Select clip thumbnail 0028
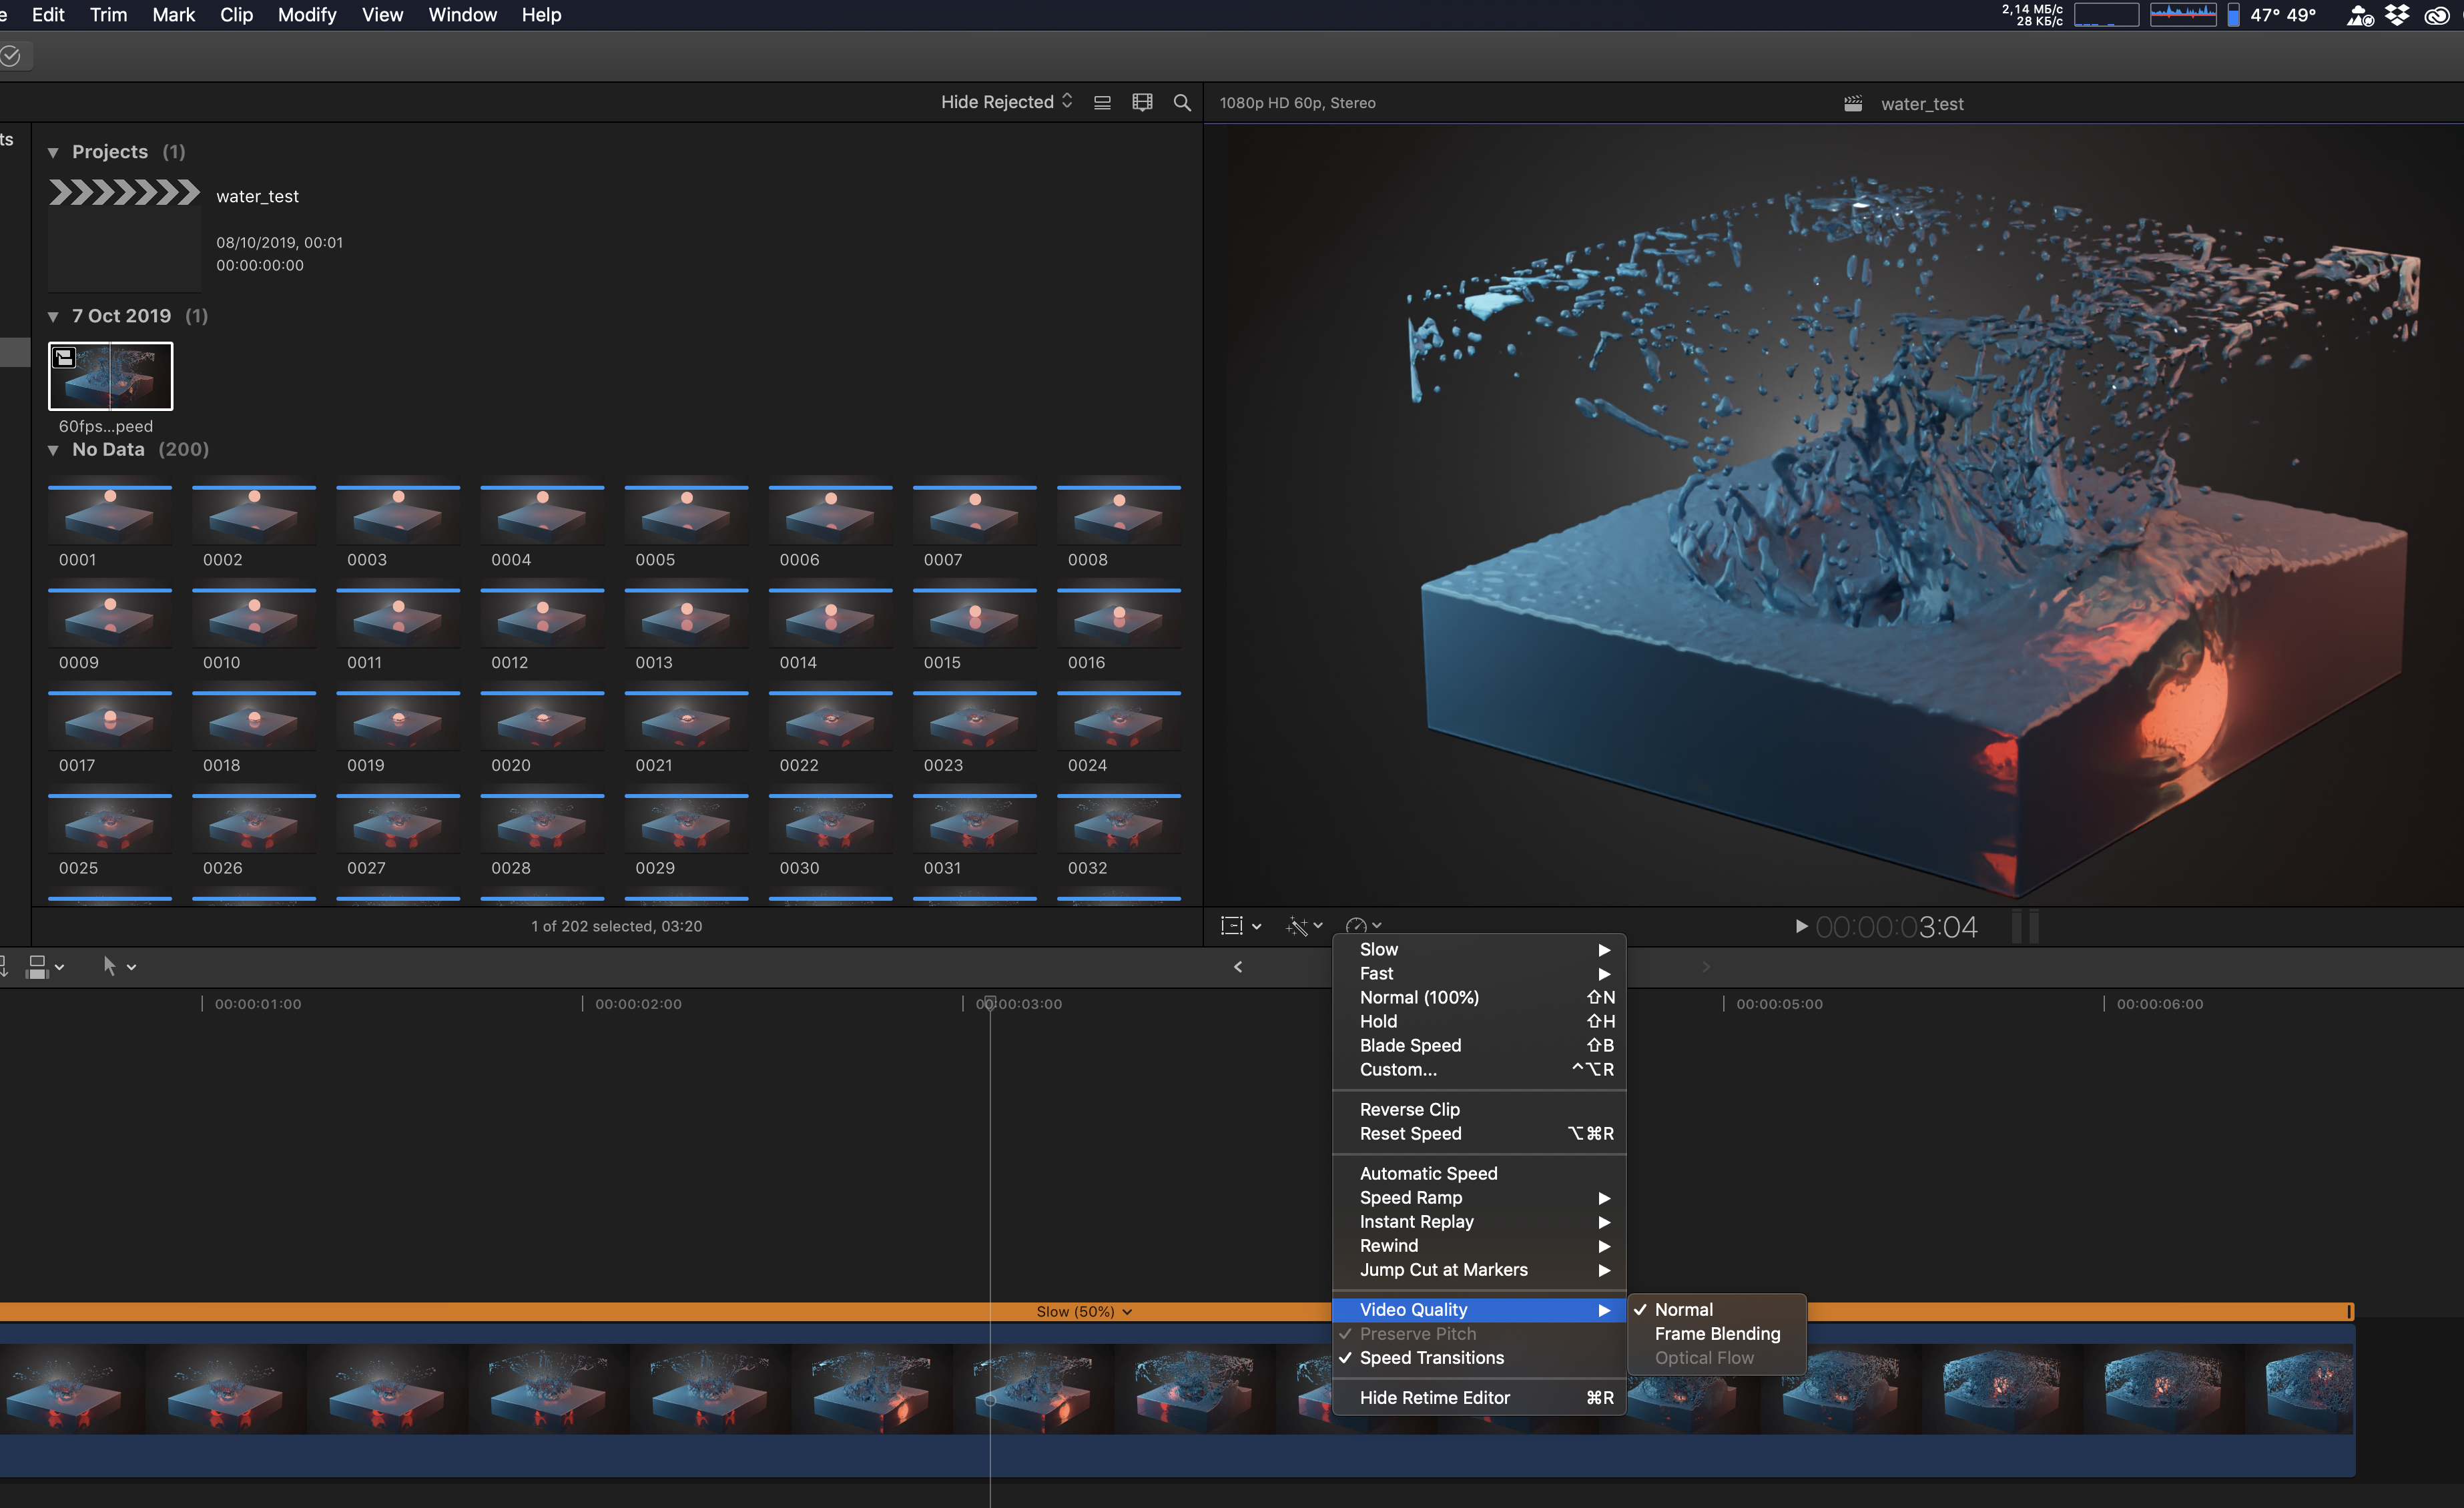Viewport: 2464px width, 1508px height. point(542,823)
